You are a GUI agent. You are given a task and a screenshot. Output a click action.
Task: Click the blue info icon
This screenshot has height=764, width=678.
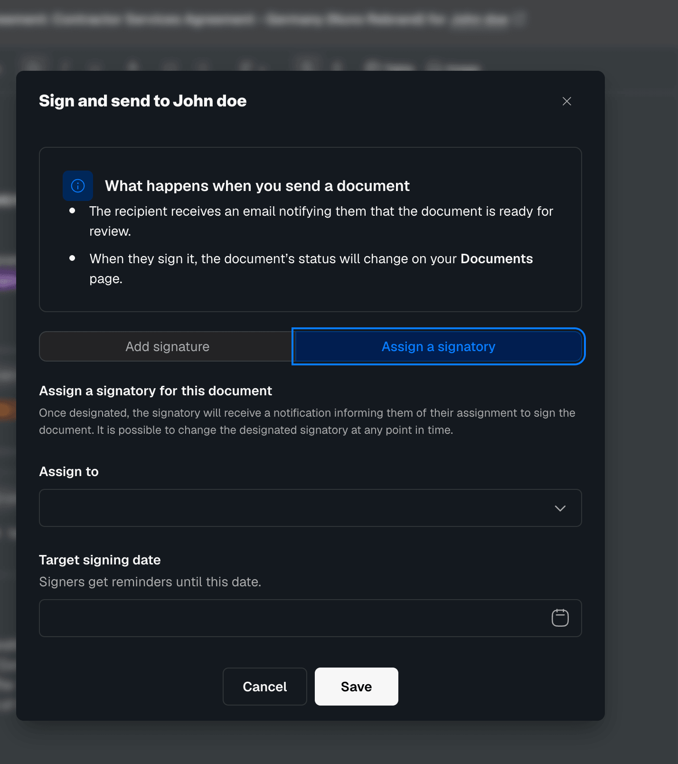coord(78,186)
